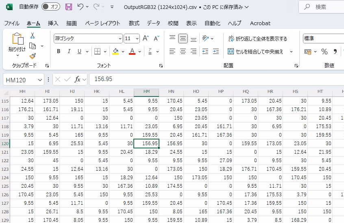Align cell text to the left
The width and height of the screenshot is (344, 223).
pos(172,51)
